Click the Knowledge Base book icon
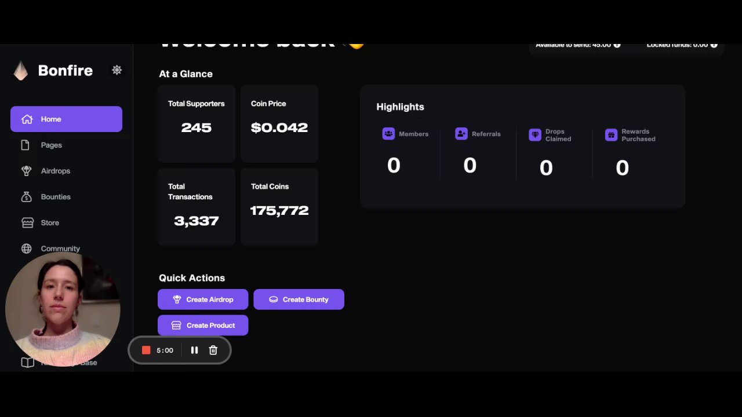The height and width of the screenshot is (417, 742). [x=27, y=363]
